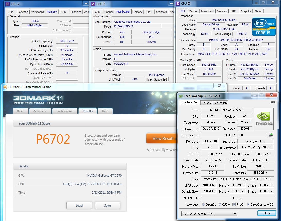This screenshot has height=221, width=281.
Task: Click the memory Size value 4096 MBytes
Action: (35, 25)
